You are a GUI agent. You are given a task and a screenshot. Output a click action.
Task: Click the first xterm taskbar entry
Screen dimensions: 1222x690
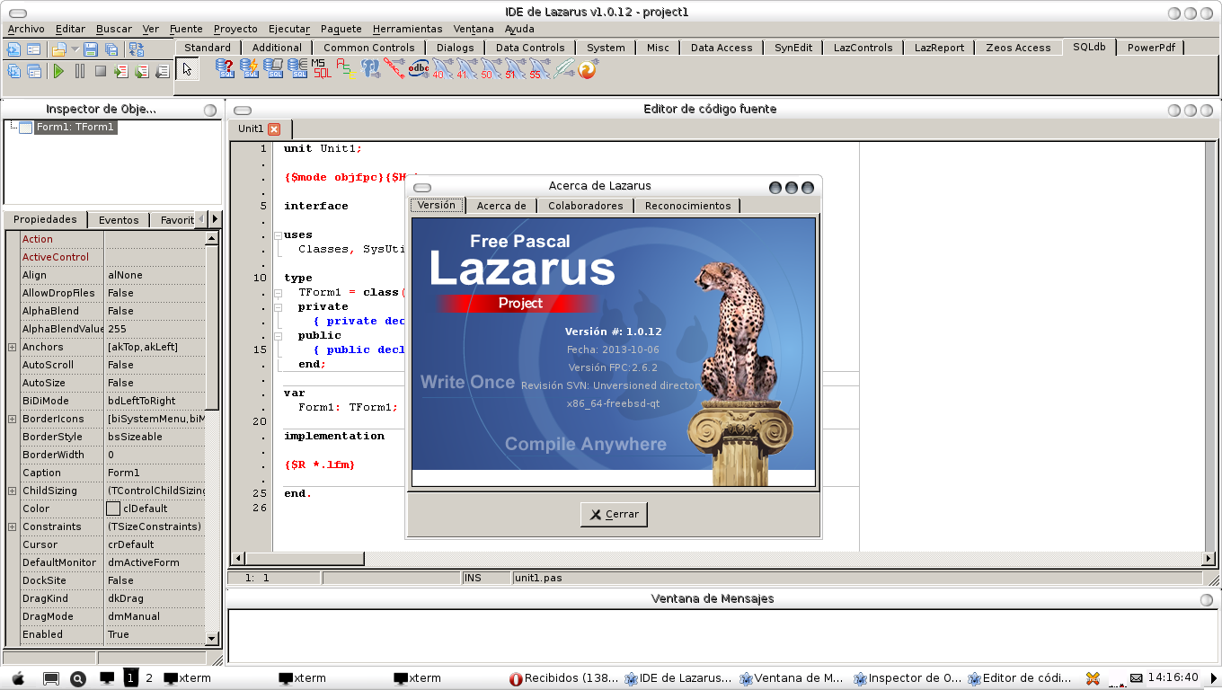tap(187, 678)
